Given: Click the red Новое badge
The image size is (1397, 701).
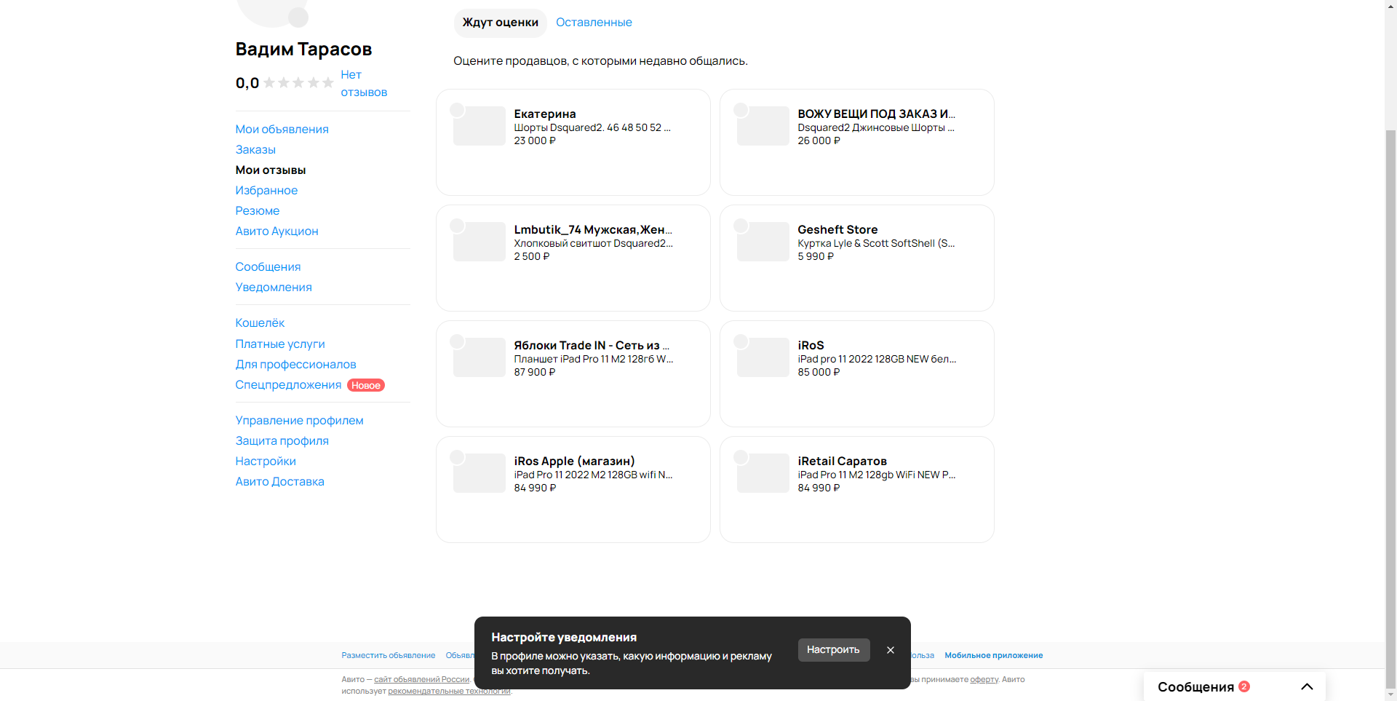Looking at the screenshot, I should tap(366, 385).
